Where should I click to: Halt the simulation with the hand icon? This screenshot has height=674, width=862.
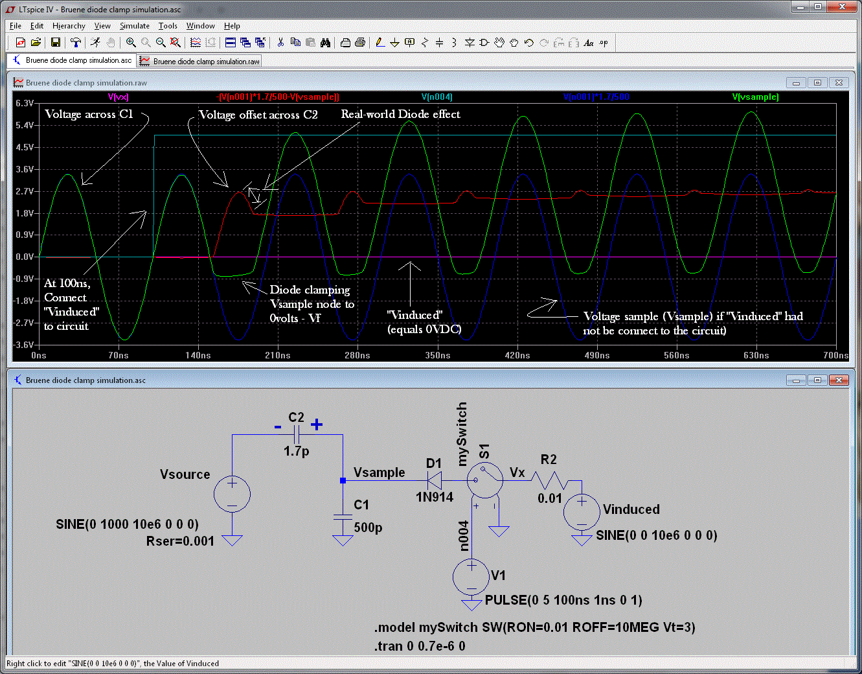tap(111, 43)
